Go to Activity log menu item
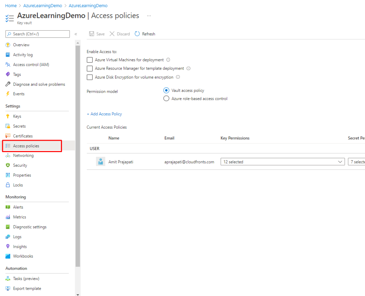 tap(23, 55)
